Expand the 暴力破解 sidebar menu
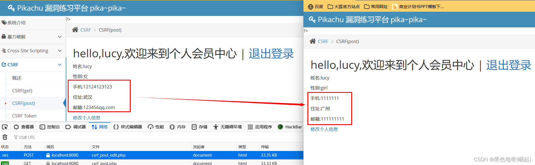 pos(33,37)
